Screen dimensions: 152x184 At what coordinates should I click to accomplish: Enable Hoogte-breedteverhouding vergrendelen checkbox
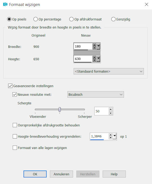pos(15,136)
